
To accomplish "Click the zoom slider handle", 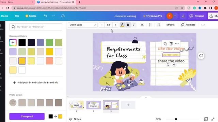I will (176, 119).
